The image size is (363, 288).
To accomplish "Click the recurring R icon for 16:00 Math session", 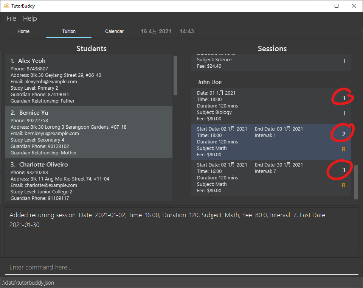I will coord(344,185).
